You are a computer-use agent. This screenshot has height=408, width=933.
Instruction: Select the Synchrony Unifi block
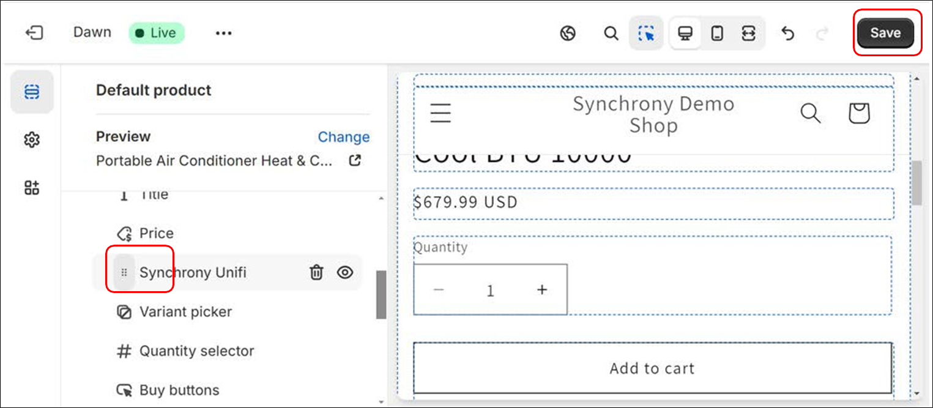226,272
